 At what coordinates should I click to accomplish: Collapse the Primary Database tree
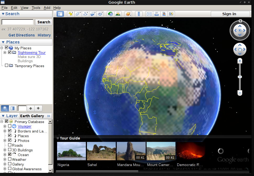click(x=2, y=121)
